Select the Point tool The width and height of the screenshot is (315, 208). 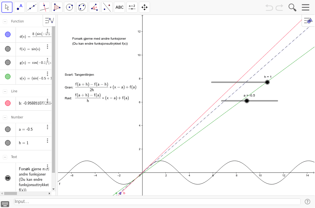(x=19, y=7)
